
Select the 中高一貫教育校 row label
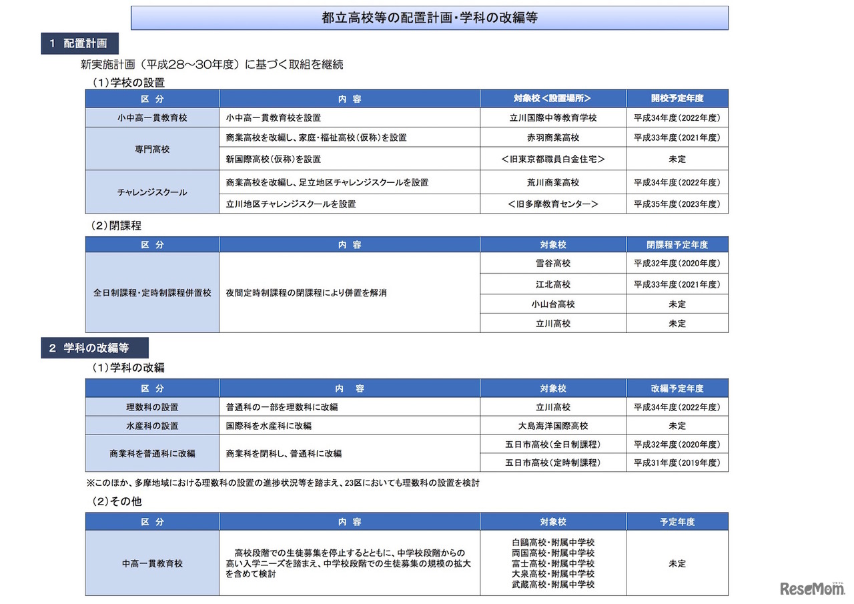click(151, 563)
